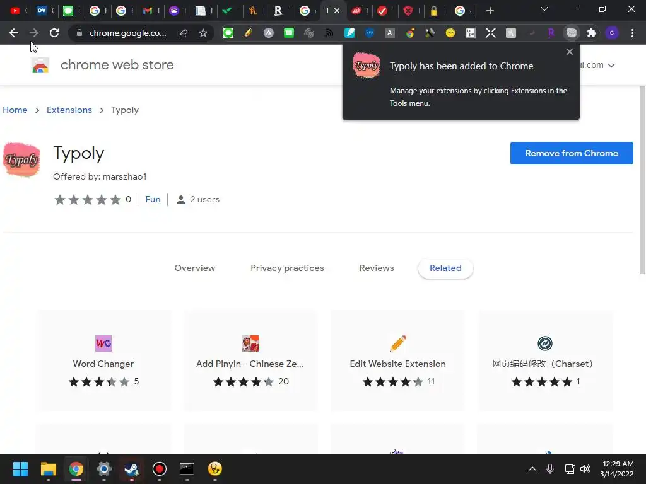Click the microphone icon in system tray

click(550, 469)
